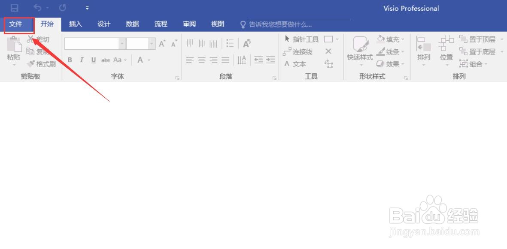Image resolution: width=507 pixels, height=249 pixels.
Task: Toggle strikethrough abc formatting
Action: click(x=106, y=60)
